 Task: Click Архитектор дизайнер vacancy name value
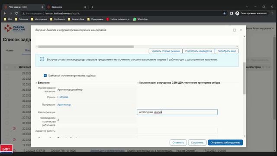(70, 90)
